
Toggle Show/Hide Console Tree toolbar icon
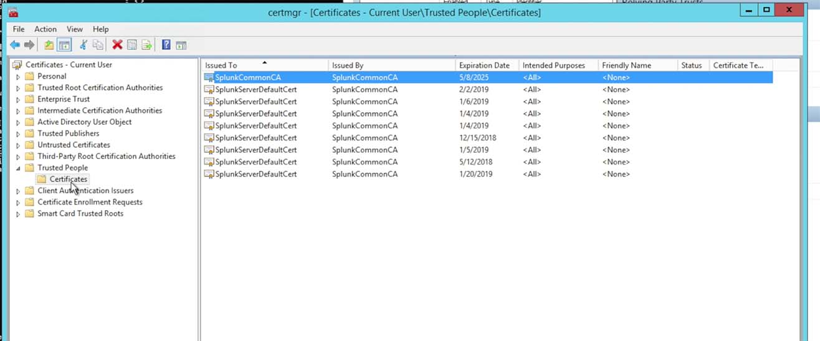click(64, 45)
